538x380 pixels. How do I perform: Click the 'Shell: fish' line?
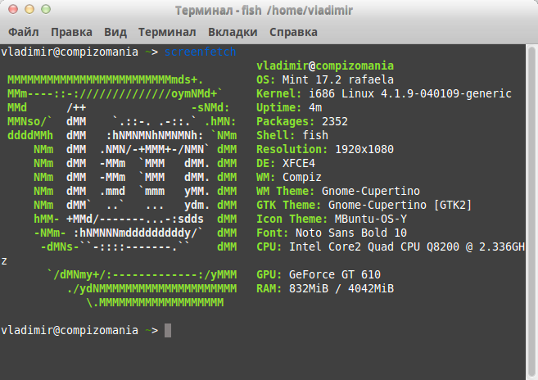coord(292,136)
